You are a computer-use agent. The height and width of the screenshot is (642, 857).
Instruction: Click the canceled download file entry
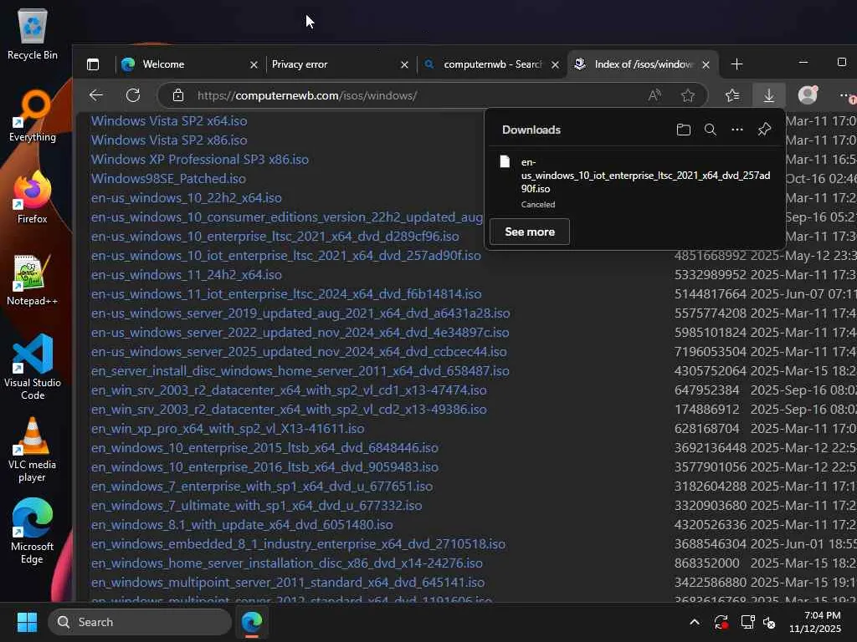635,183
